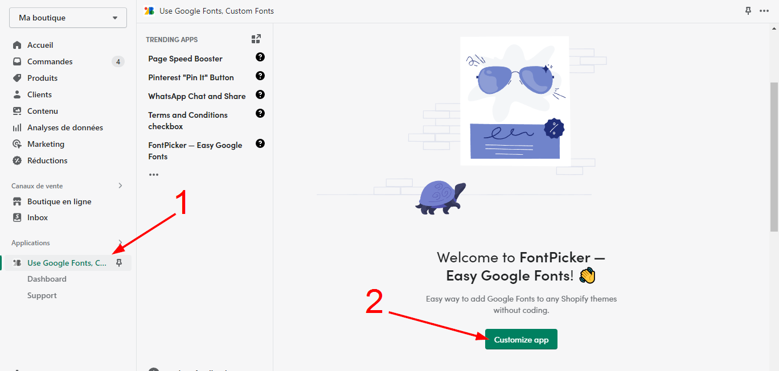The image size is (779, 371).
Task: Expand more trending apps via ellipsis
Action: point(154,175)
